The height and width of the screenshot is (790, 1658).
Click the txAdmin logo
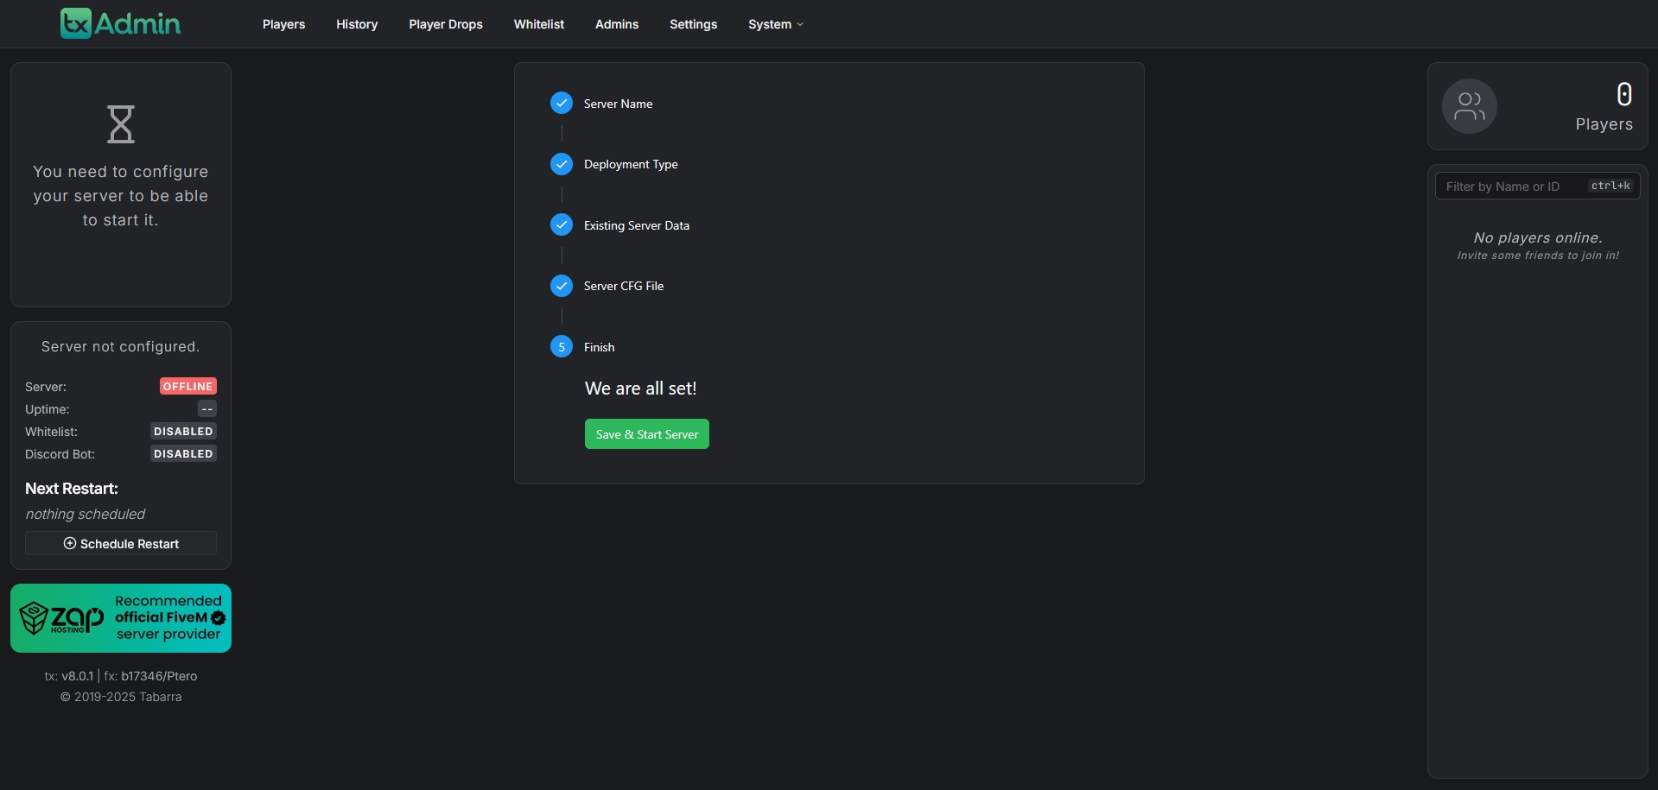click(x=120, y=23)
